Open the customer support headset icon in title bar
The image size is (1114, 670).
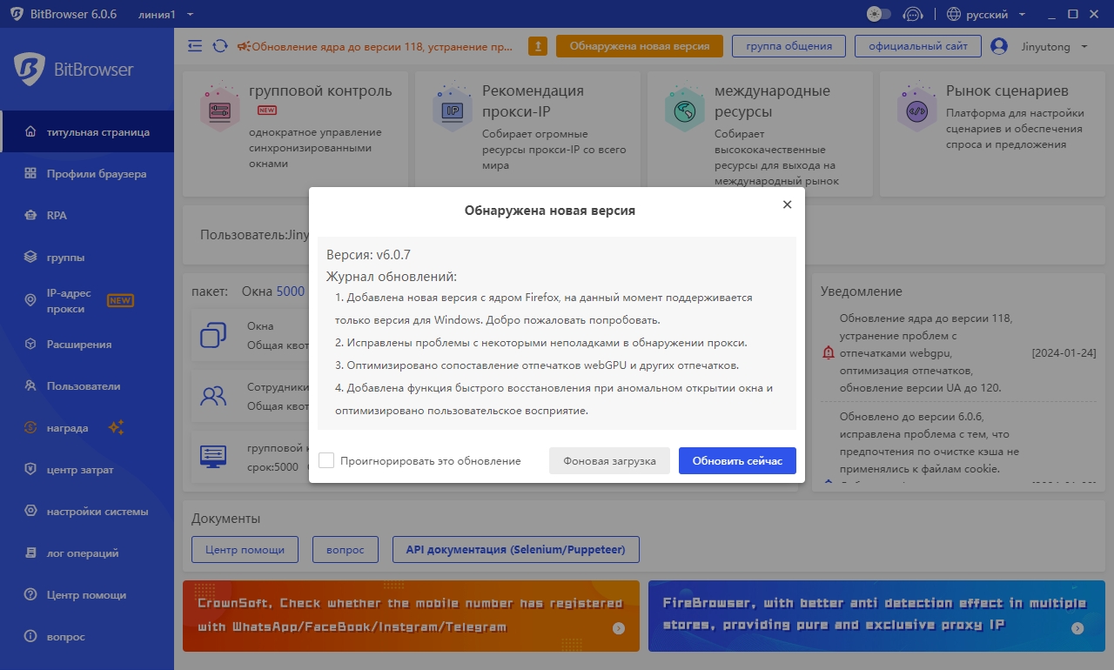(x=912, y=14)
